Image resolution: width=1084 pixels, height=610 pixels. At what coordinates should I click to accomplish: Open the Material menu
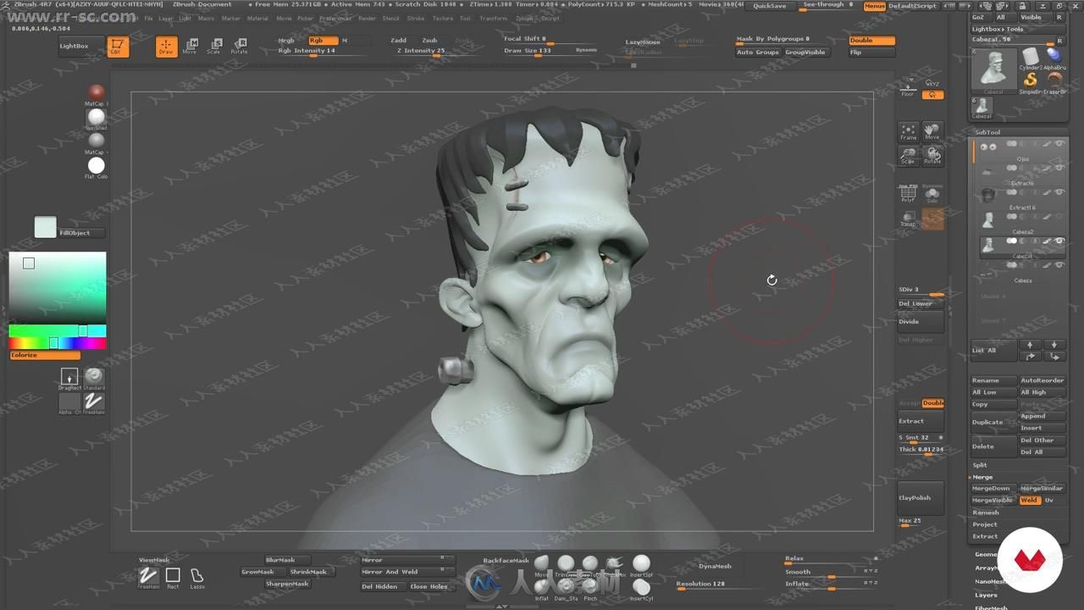tap(257, 18)
